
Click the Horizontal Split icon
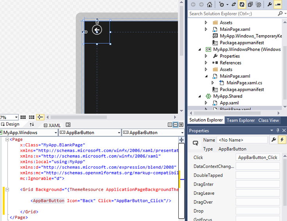(175, 125)
